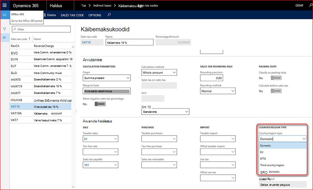Select the InVAT0 tax code row
Viewport: 313px width, 190px height.
41,79
